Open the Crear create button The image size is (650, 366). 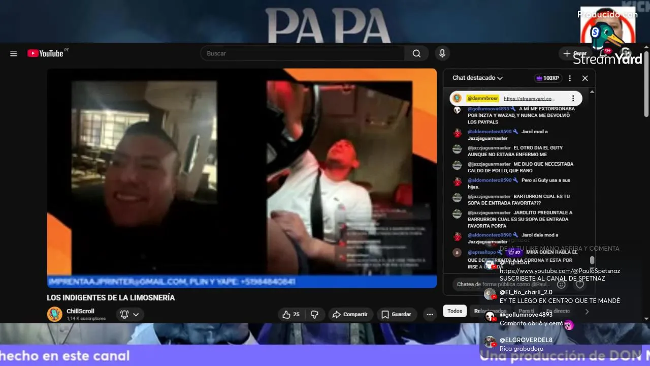click(x=575, y=53)
